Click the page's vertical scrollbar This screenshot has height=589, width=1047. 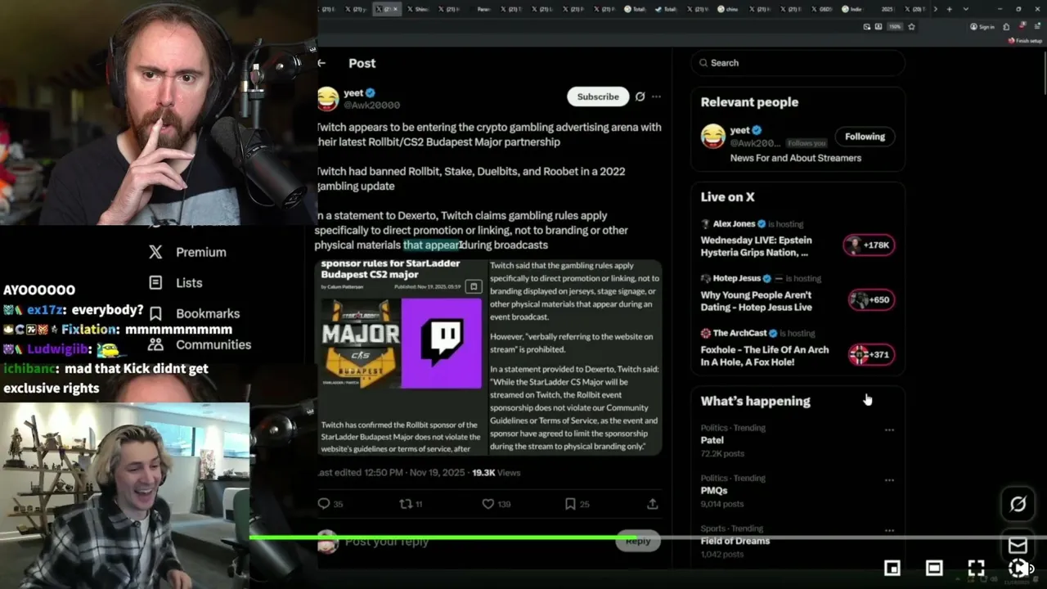(x=1044, y=74)
